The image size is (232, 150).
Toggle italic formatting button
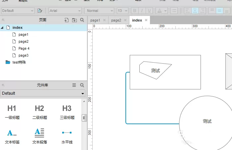(x=142, y=11)
